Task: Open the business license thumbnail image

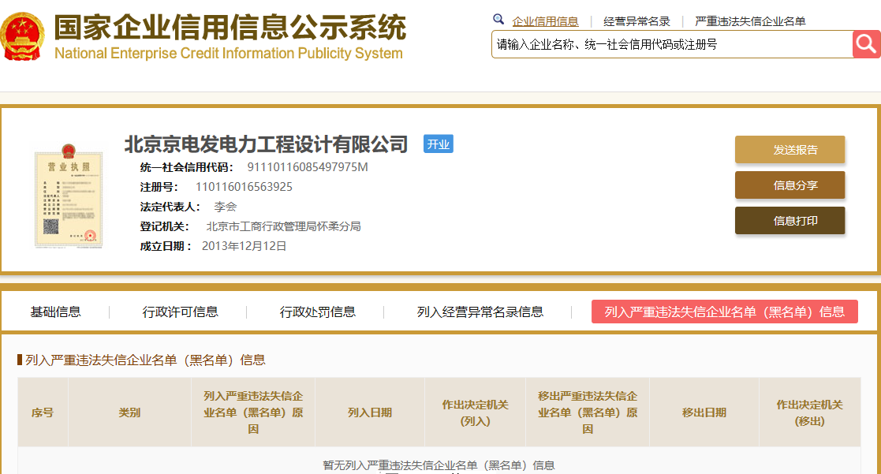Action: [x=69, y=196]
